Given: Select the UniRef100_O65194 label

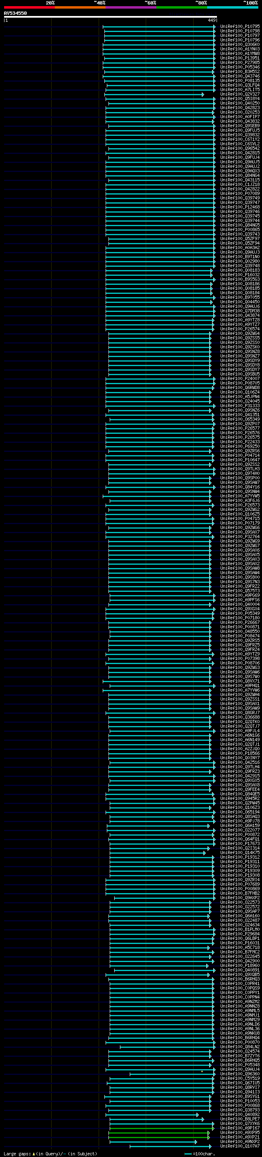Looking at the screenshot, I should click(240, 812).
